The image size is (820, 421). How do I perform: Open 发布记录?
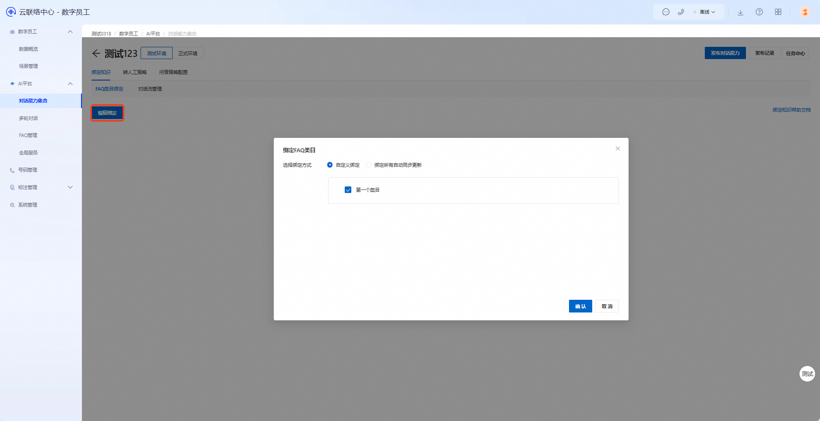point(765,53)
